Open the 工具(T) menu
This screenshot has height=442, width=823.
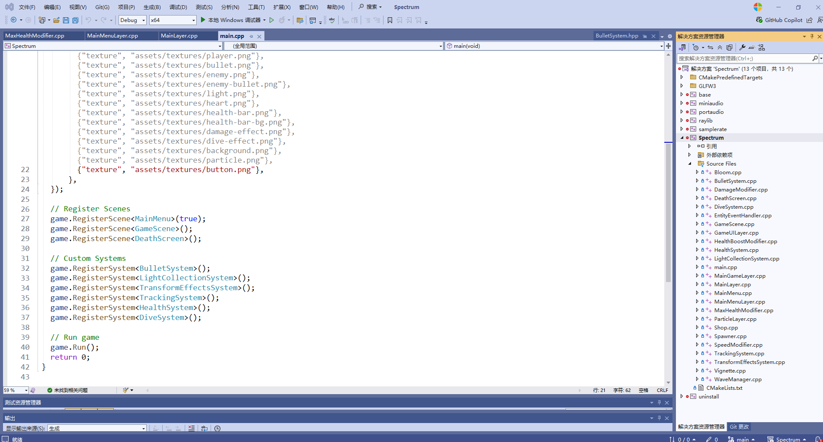256,7
